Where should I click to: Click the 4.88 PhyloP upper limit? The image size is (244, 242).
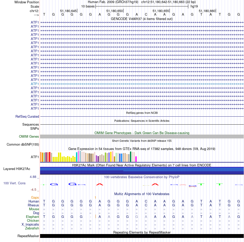tap(33, 177)
